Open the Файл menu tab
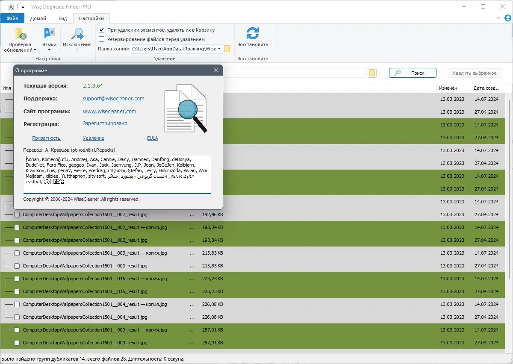 pos(12,18)
